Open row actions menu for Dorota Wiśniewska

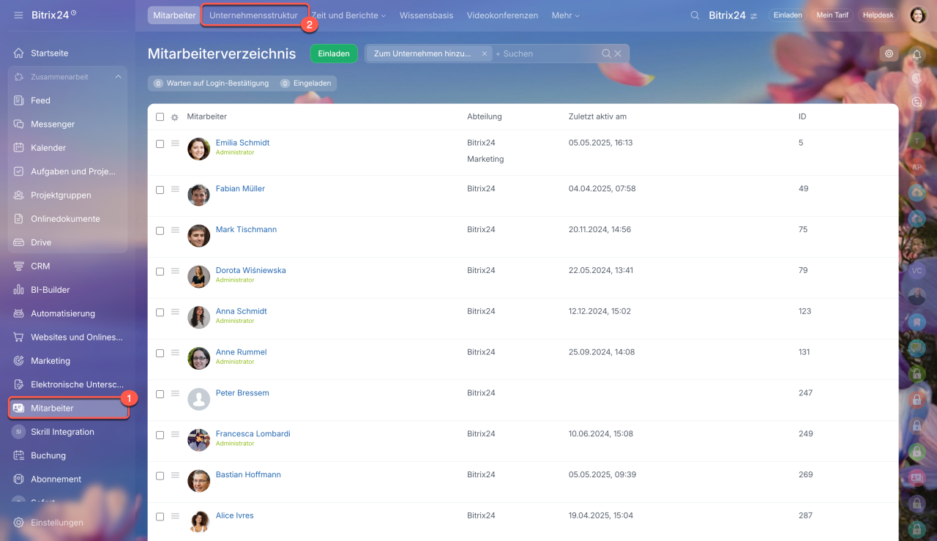click(x=175, y=272)
